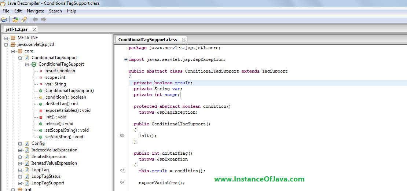Click the yellow diamond icon of condition()

tap(41, 98)
